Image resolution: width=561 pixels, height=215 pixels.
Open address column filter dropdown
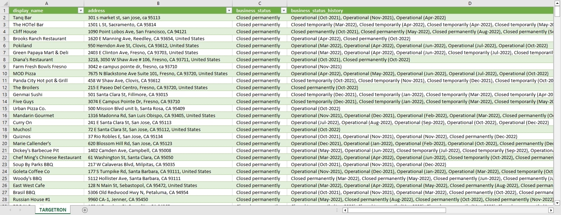229,10
